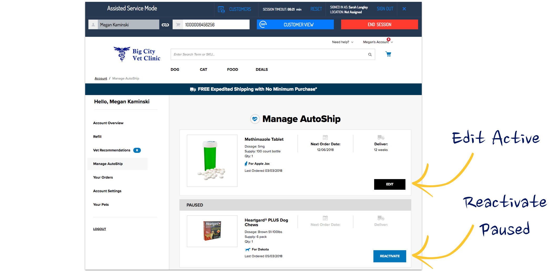Click the Account breadcrumb link
The width and height of the screenshot is (549, 272).
coord(101,78)
